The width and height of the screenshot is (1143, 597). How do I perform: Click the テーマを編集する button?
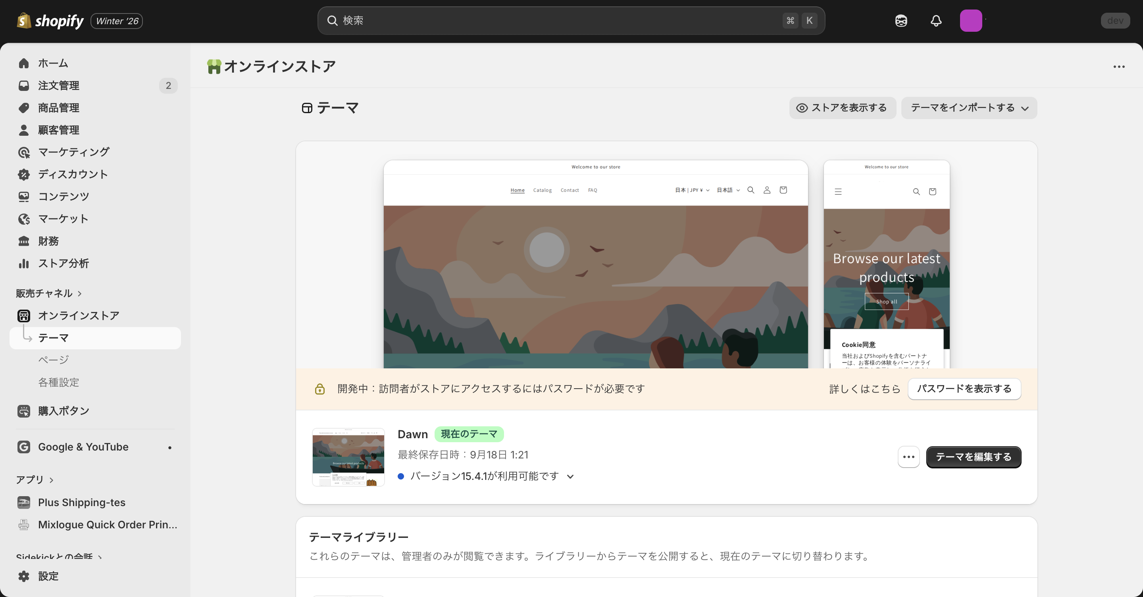pos(973,457)
